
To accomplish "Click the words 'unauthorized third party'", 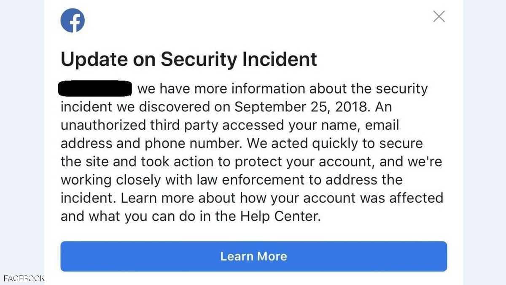I will pyautogui.click(x=140, y=125).
